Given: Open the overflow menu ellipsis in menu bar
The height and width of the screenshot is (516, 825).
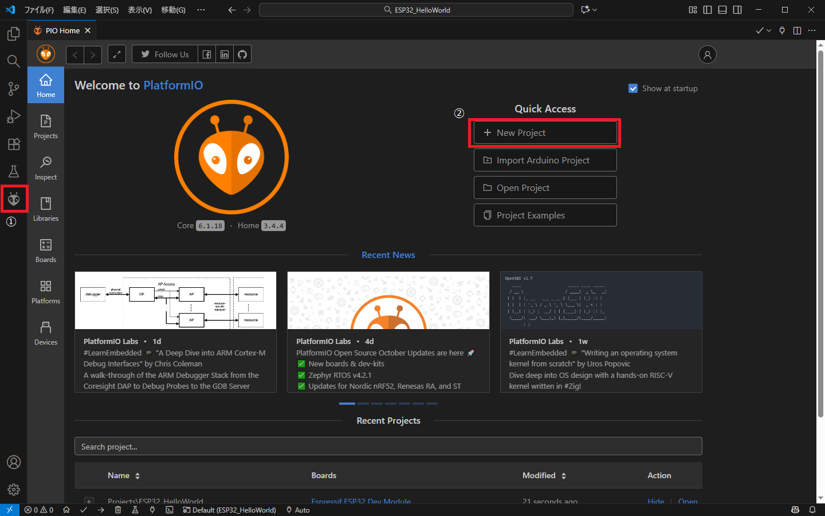Looking at the screenshot, I should [201, 10].
